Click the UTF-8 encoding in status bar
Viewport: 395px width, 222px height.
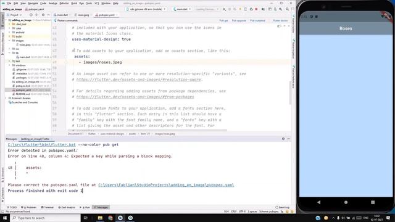242,212
